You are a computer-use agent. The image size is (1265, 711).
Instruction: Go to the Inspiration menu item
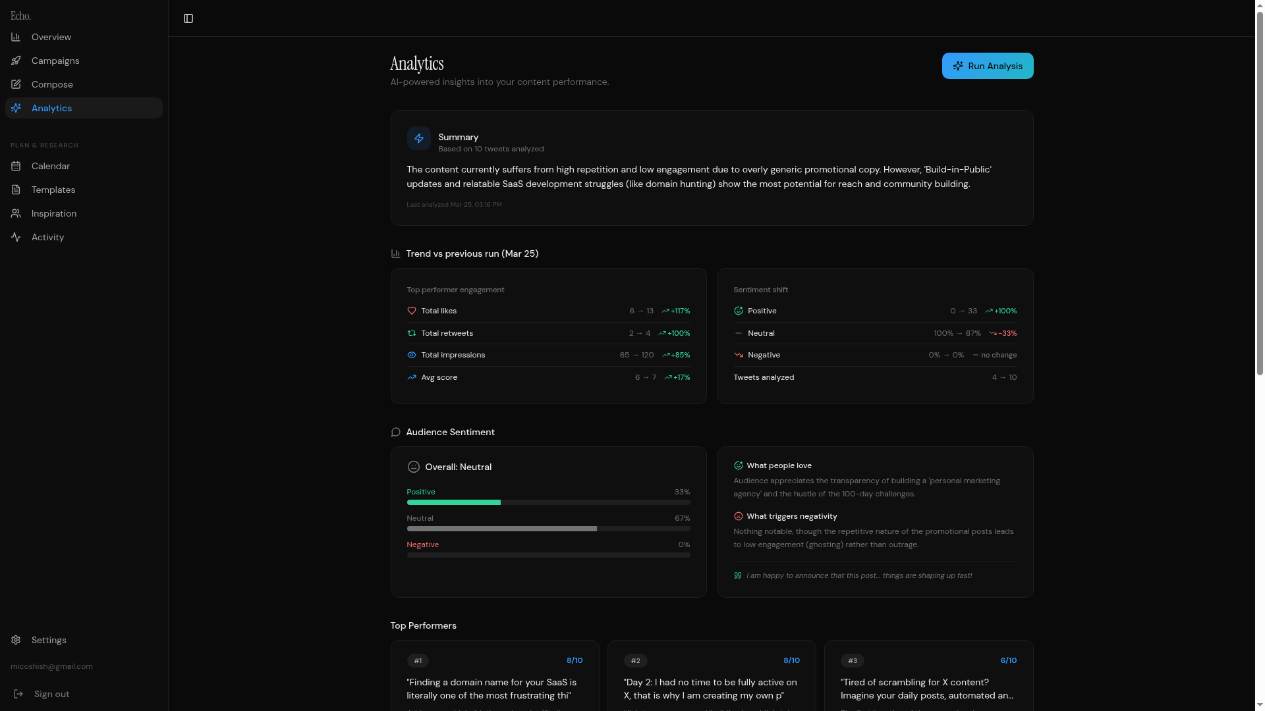53,213
